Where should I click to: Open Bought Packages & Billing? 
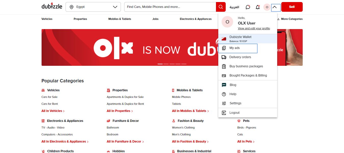click(248, 75)
